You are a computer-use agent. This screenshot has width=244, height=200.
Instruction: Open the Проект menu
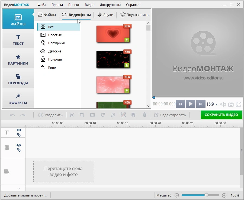click(74, 5)
